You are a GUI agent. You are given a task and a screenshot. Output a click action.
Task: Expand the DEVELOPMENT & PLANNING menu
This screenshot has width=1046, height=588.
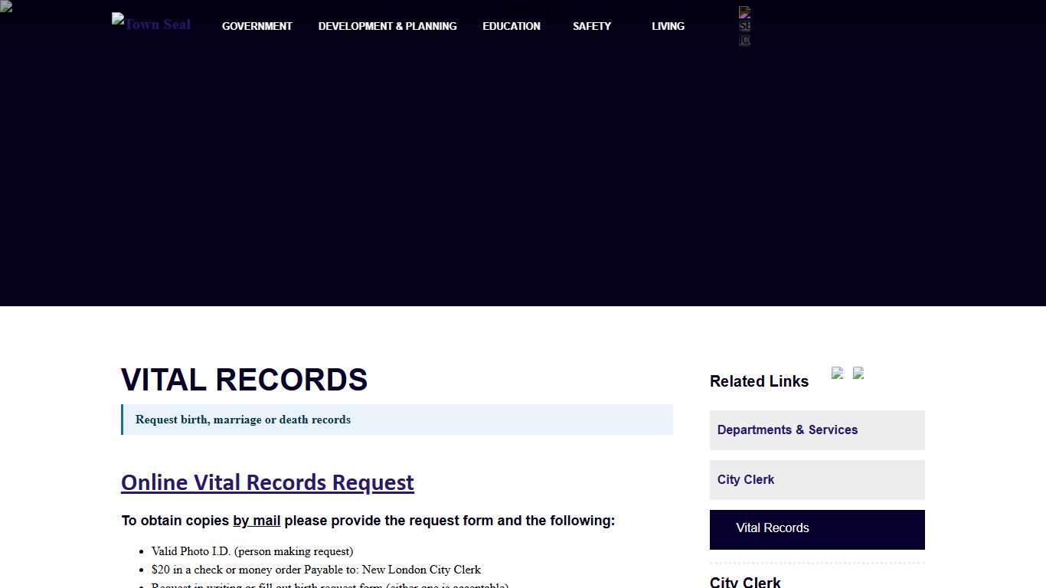coord(387,26)
